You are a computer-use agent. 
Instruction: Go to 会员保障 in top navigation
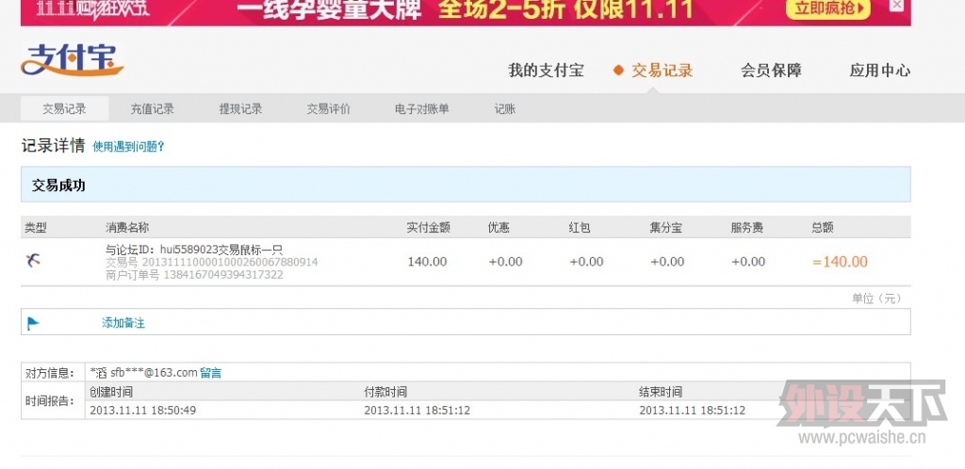(x=771, y=71)
